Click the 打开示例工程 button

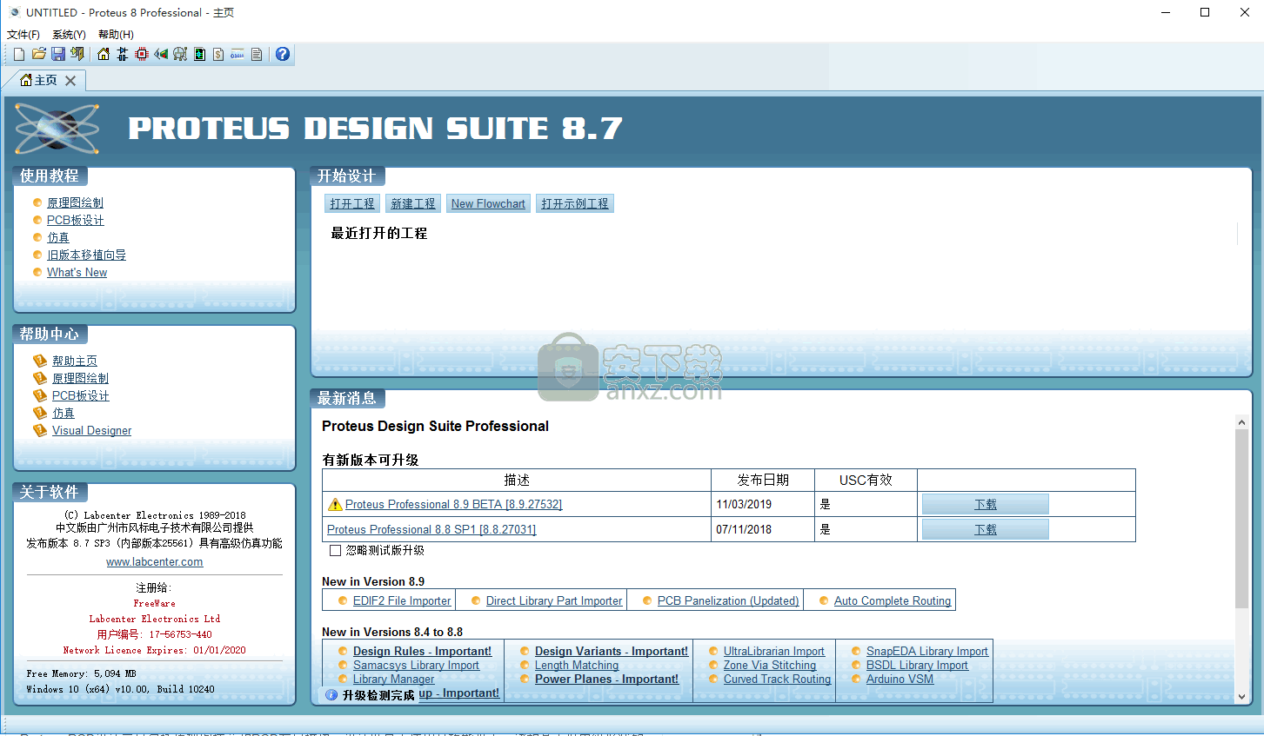pos(575,203)
